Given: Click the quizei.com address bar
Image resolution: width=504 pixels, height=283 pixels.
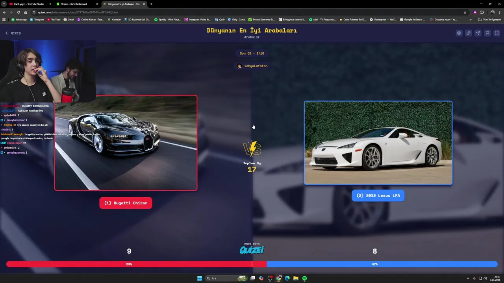Looking at the screenshot, I should 248,12.
